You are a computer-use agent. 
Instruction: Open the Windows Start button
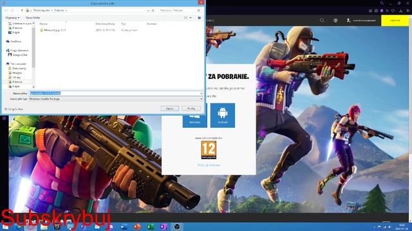coord(5,227)
